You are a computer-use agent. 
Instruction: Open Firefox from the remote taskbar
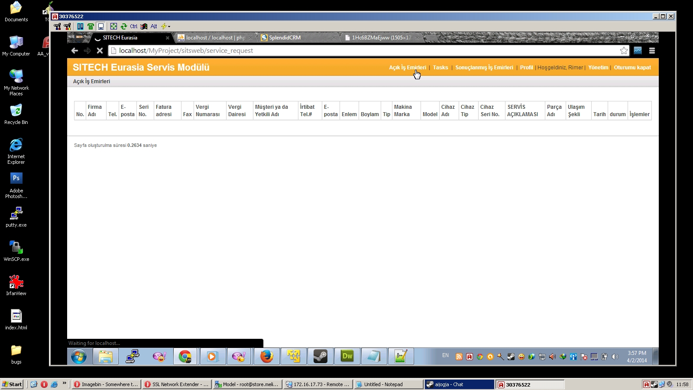point(266,357)
